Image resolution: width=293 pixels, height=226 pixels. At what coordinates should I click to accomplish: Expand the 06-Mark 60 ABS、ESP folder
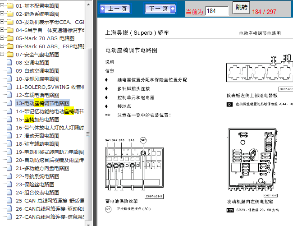coord(2,46)
